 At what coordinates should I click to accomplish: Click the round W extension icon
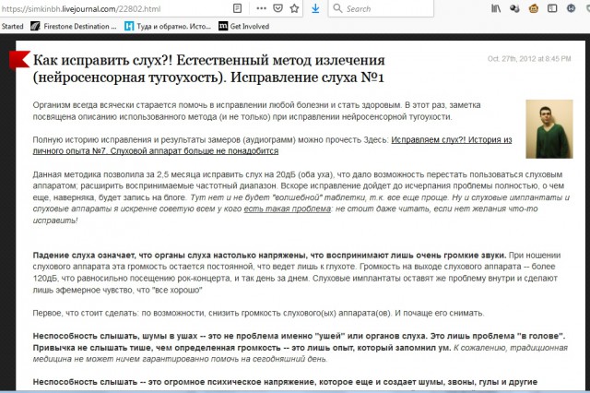571,8
